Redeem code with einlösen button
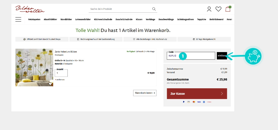This screenshot has height=130, width=278. pos(222,56)
